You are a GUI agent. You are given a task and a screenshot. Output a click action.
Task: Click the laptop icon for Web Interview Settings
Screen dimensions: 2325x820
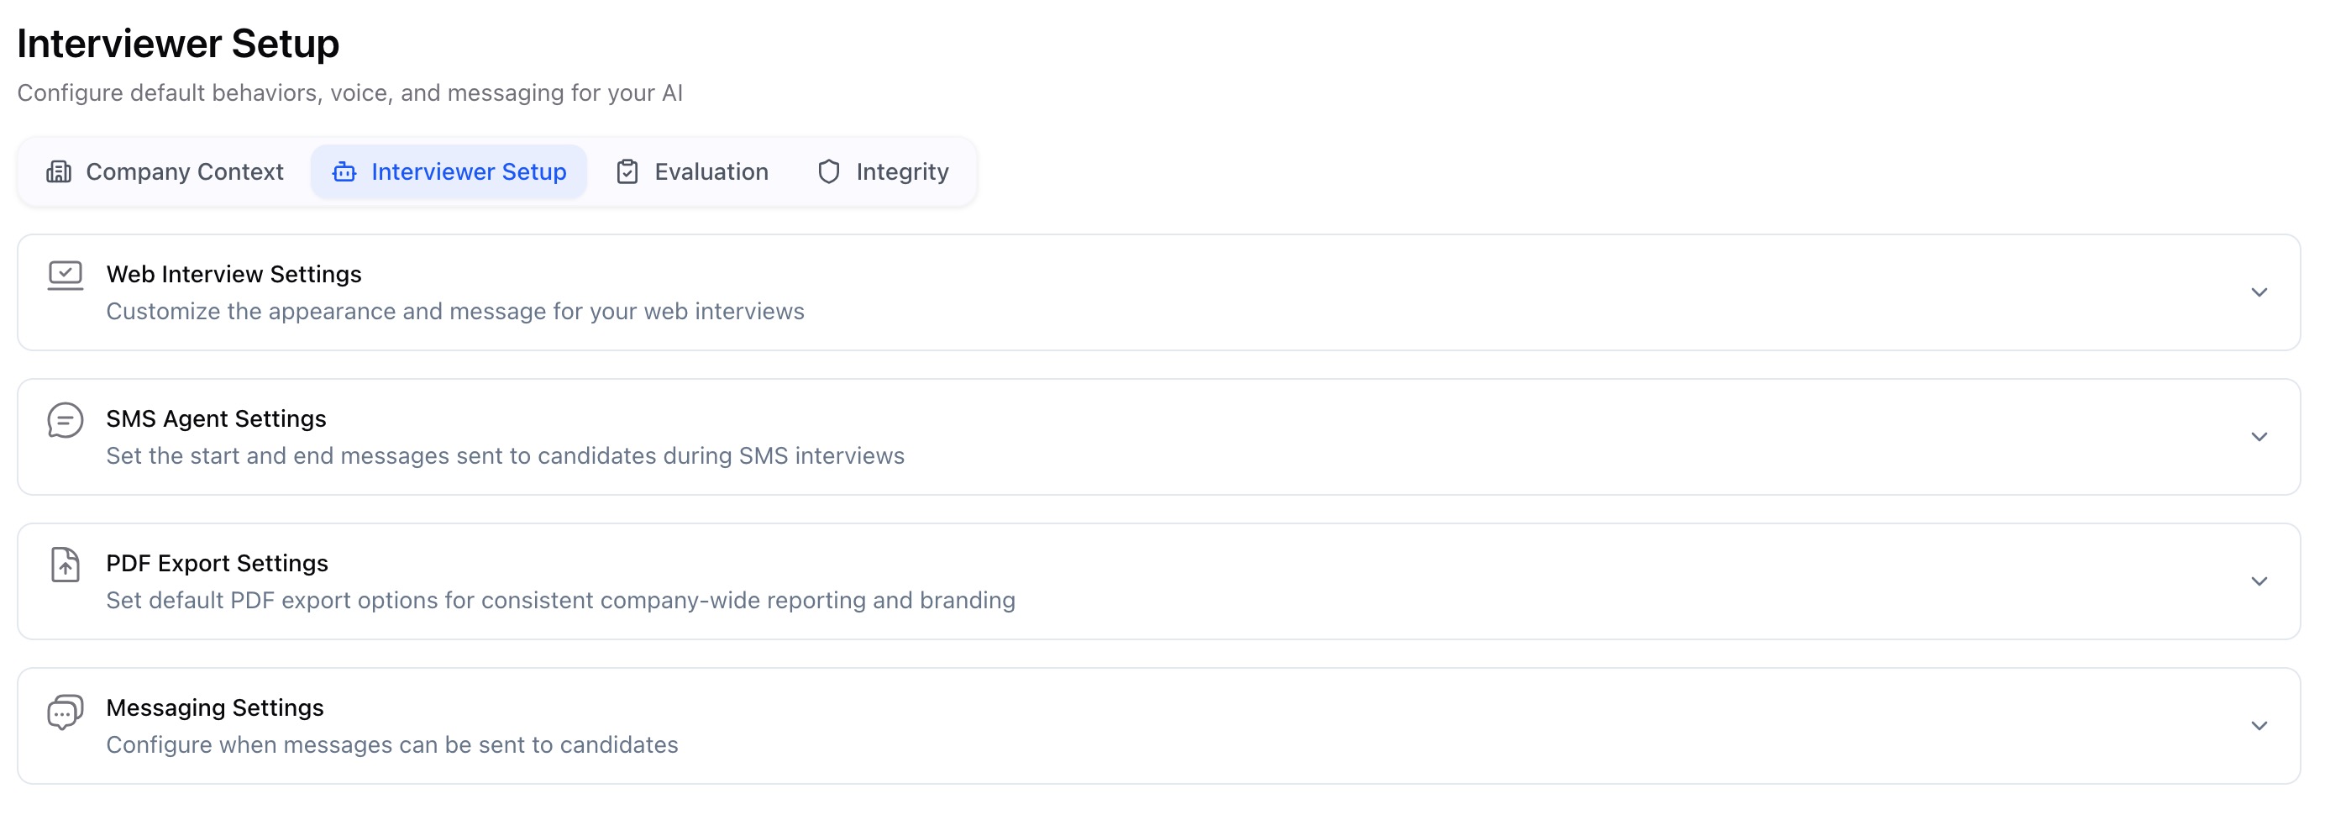tap(65, 275)
